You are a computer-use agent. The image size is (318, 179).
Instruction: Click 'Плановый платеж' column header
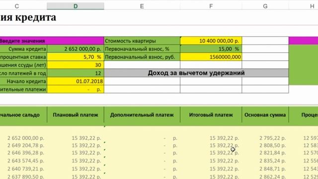(x=76, y=115)
